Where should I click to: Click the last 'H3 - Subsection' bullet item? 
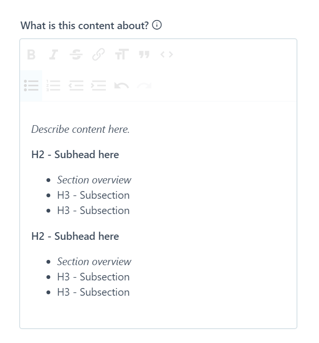93,292
